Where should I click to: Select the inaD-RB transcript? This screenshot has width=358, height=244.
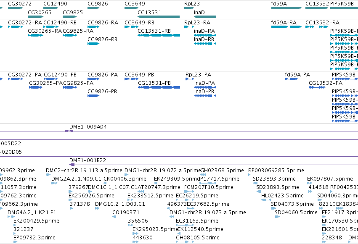(205, 44)
